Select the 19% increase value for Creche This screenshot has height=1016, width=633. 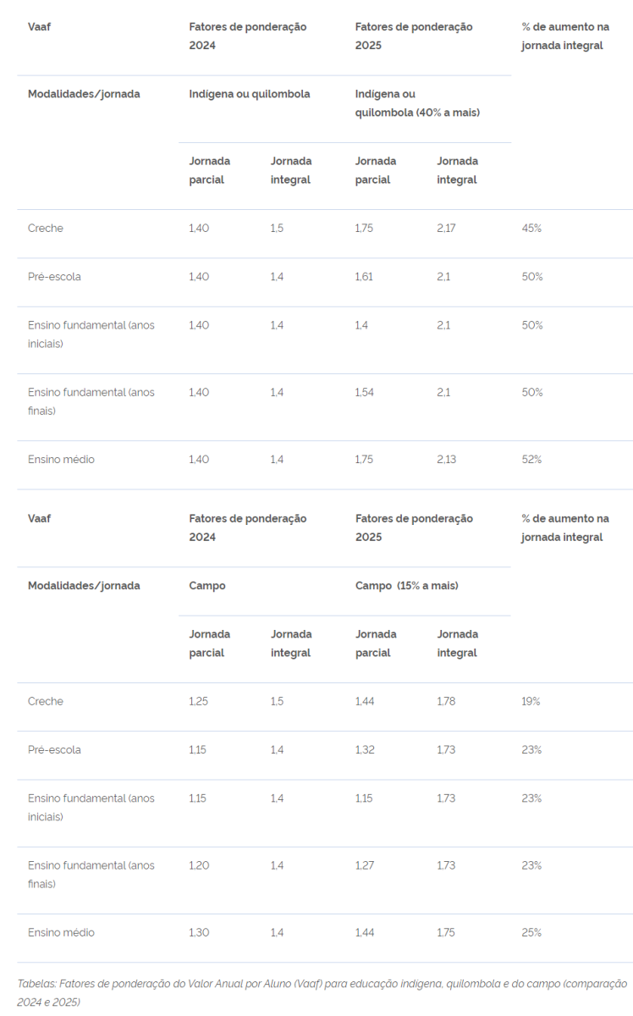click(x=531, y=702)
